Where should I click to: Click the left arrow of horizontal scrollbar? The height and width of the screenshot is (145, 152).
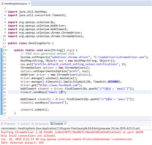(x=9, y=118)
